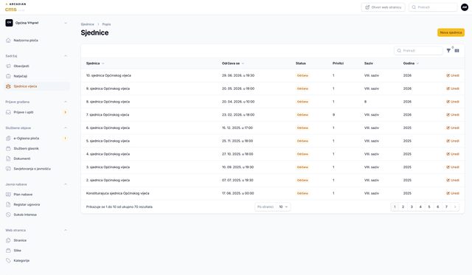The height and width of the screenshot is (275, 472).
Task: Open per-page count dropdown showing 10
Action: tap(283, 207)
